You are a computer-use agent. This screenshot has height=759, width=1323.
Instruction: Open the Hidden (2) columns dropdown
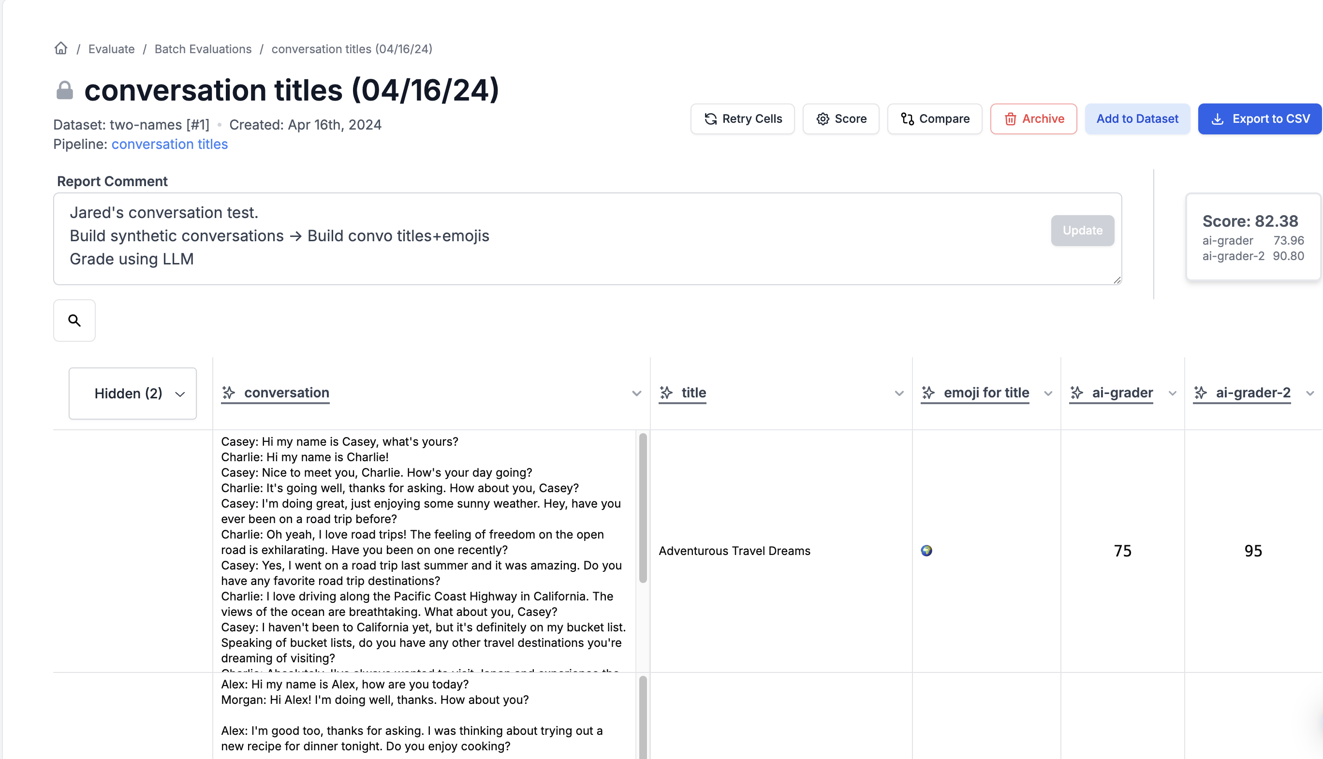[133, 393]
